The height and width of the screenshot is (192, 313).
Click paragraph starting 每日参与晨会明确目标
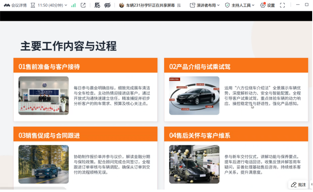pyautogui.click(x=112, y=96)
